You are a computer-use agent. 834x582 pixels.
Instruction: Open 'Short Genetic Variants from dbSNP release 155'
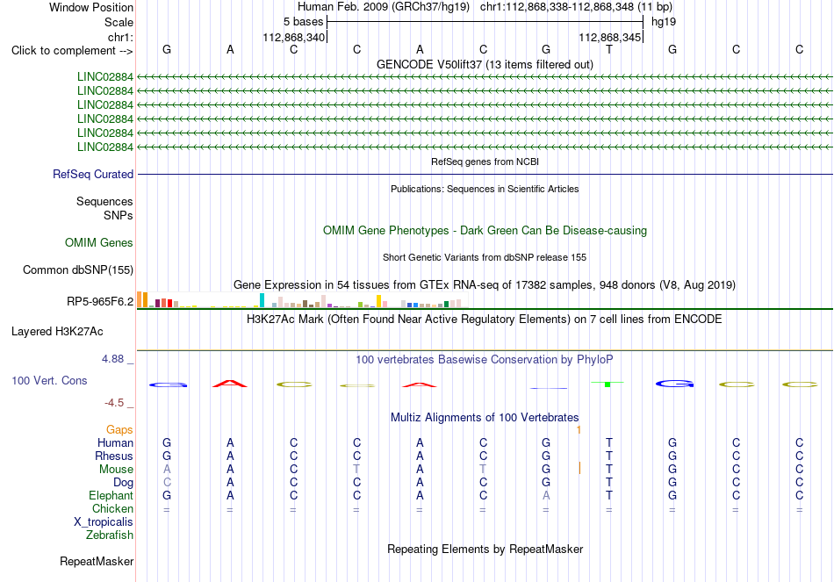pyautogui.click(x=485, y=257)
